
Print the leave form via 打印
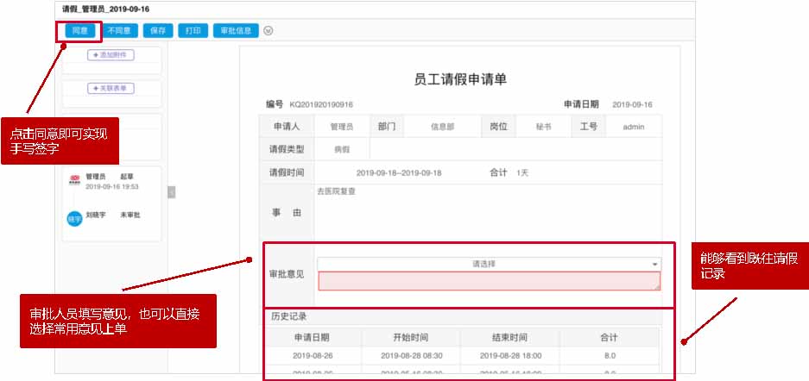tap(192, 30)
